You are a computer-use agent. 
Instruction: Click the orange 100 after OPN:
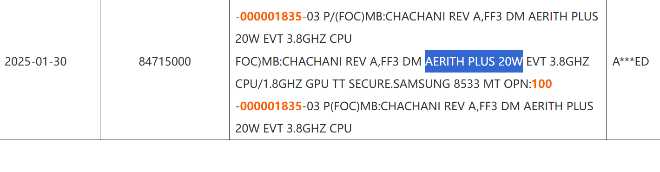pyautogui.click(x=541, y=84)
